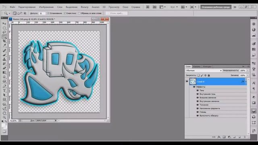
Task: Hide the Тень effect
Action: tap(198, 90)
